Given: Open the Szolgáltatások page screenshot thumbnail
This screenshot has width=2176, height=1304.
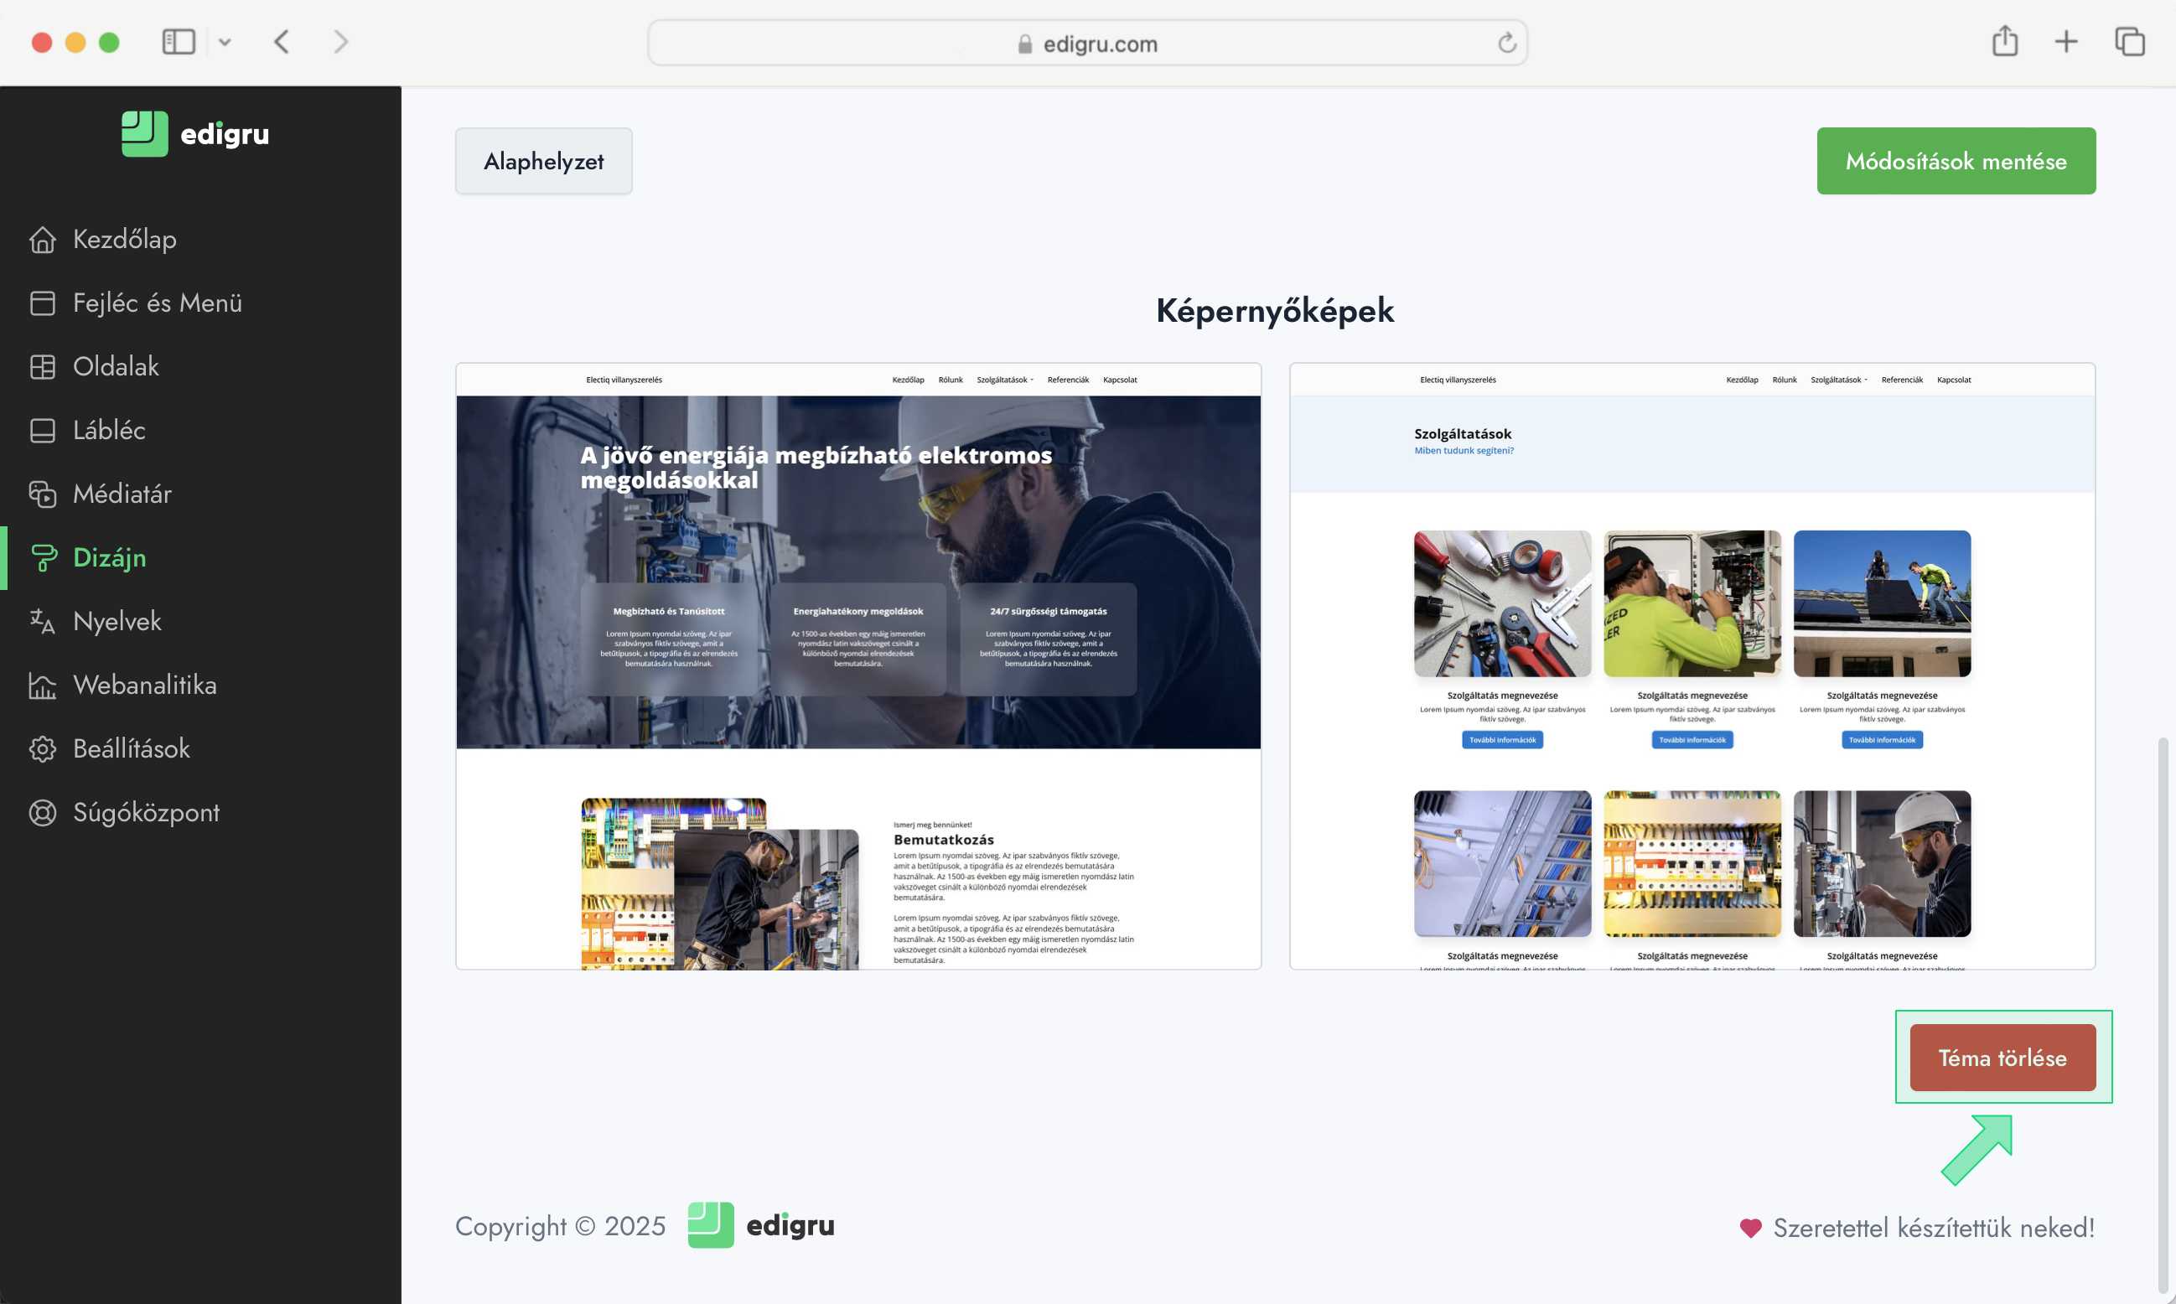Looking at the screenshot, I should click(x=1692, y=666).
